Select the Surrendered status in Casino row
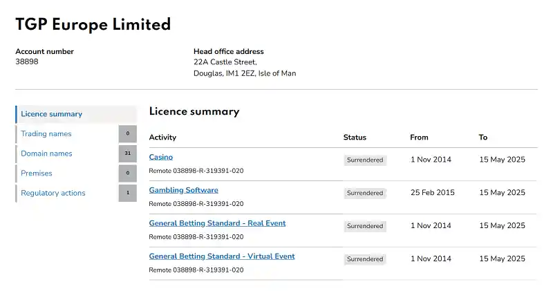The height and width of the screenshot is (291, 553). point(365,160)
